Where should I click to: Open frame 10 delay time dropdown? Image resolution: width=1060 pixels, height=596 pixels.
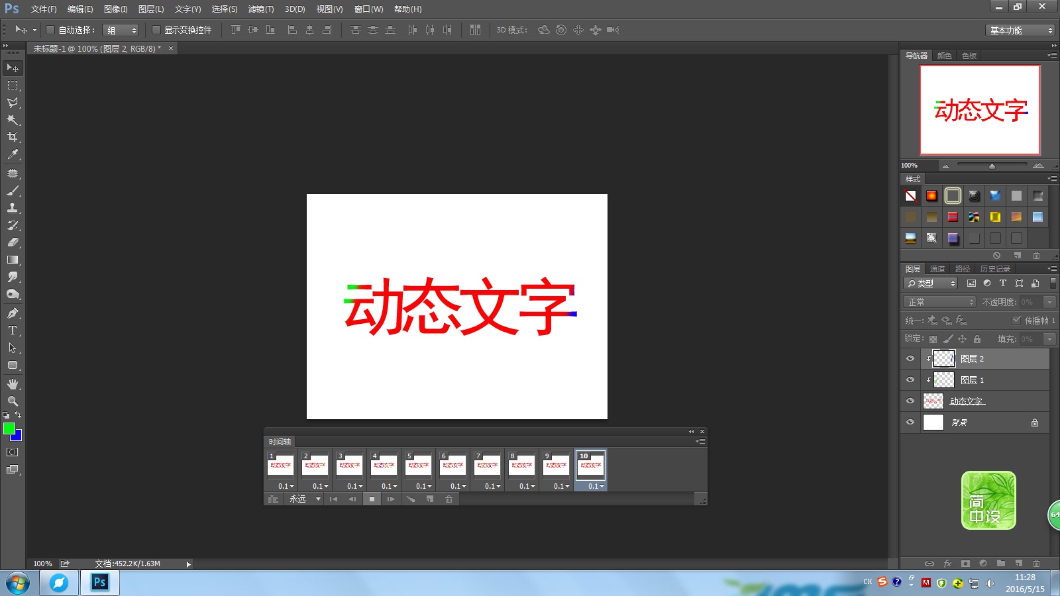pyautogui.click(x=596, y=486)
